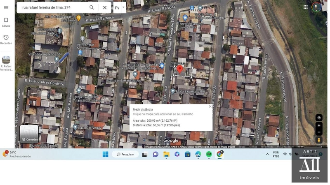
Task: Zoom out of the map
Action: click(x=319, y=132)
